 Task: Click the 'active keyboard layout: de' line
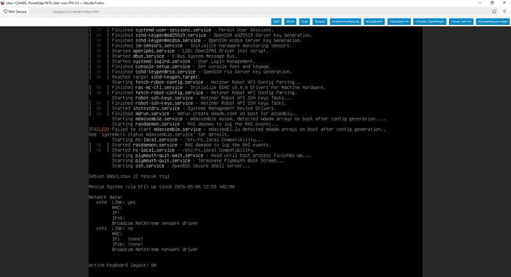pyautogui.click(x=123, y=265)
